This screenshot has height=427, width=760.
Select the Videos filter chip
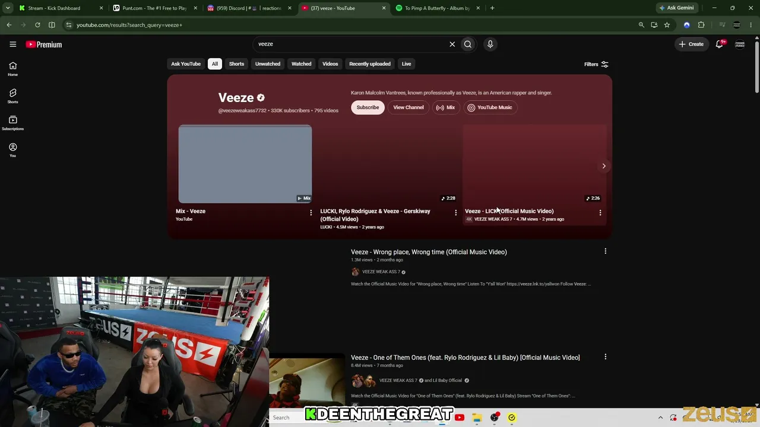pos(330,64)
